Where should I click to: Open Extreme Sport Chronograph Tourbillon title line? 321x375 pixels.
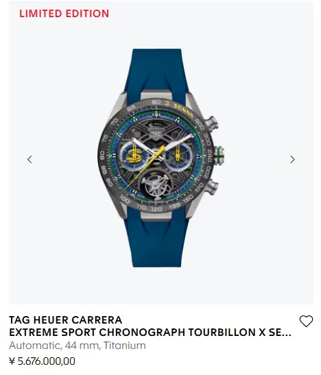(150, 332)
